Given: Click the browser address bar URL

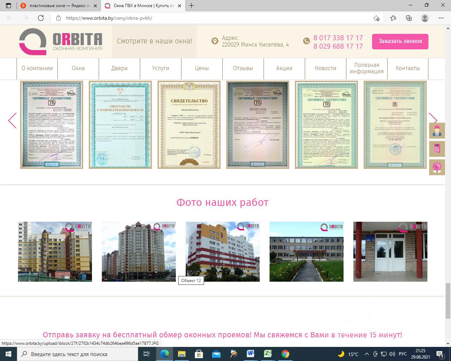Looking at the screenshot, I should pyautogui.click(x=109, y=18).
